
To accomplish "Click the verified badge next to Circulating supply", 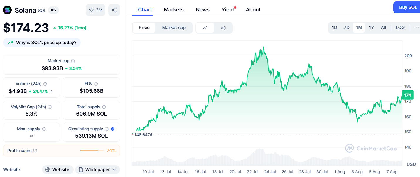I will coord(112,129).
